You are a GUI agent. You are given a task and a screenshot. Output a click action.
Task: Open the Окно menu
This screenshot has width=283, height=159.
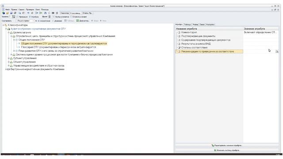click(38, 10)
